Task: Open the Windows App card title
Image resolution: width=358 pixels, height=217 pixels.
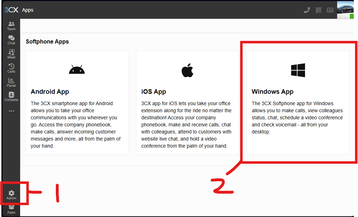Action: click(272, 92)
